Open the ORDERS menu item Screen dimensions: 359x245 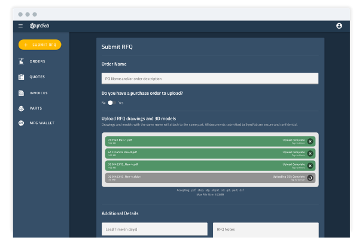pyautogui.click(x=37, y=61)
